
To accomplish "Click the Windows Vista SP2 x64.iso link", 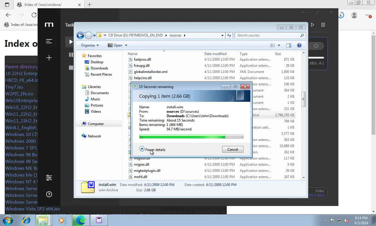I will pyautogui.click(x=33, y=209).
